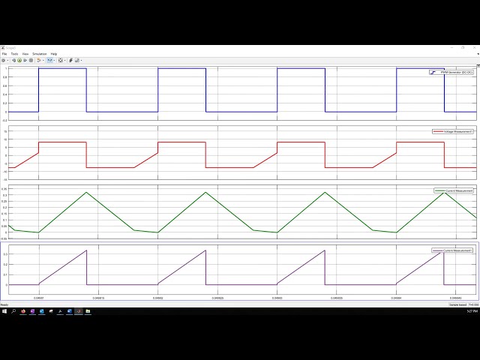Open the View menu
Screen dimensions: 480x360
pyautogui.click(x=25, y=54)
